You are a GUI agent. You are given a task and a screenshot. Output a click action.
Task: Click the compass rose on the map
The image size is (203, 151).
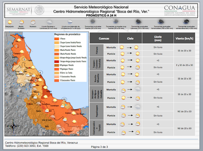(x=13, y=126)
